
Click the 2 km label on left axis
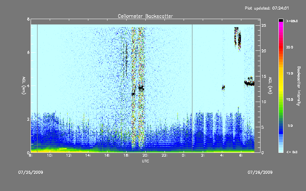pos(28,119)
